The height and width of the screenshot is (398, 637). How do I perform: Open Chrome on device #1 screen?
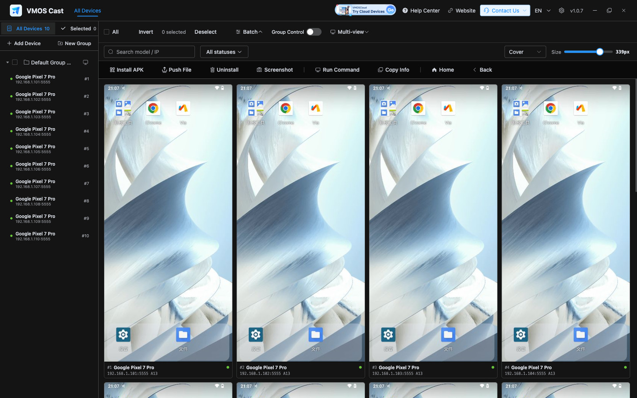point(153,108)
